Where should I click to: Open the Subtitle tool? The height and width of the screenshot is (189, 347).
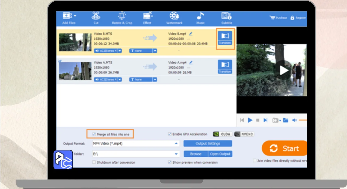pyautogui.click(x=226, y=18)
